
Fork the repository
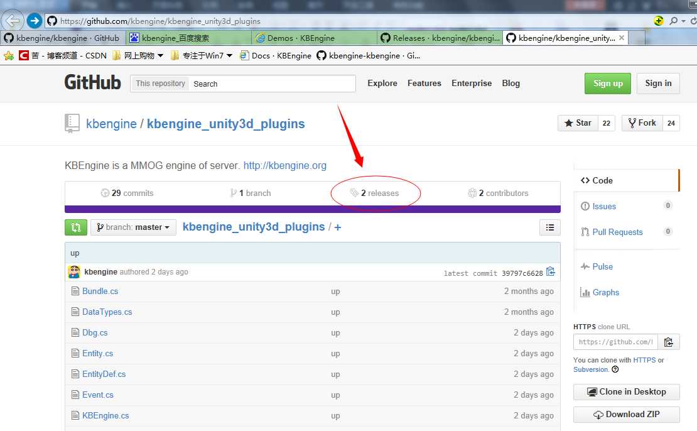(642, 123)
